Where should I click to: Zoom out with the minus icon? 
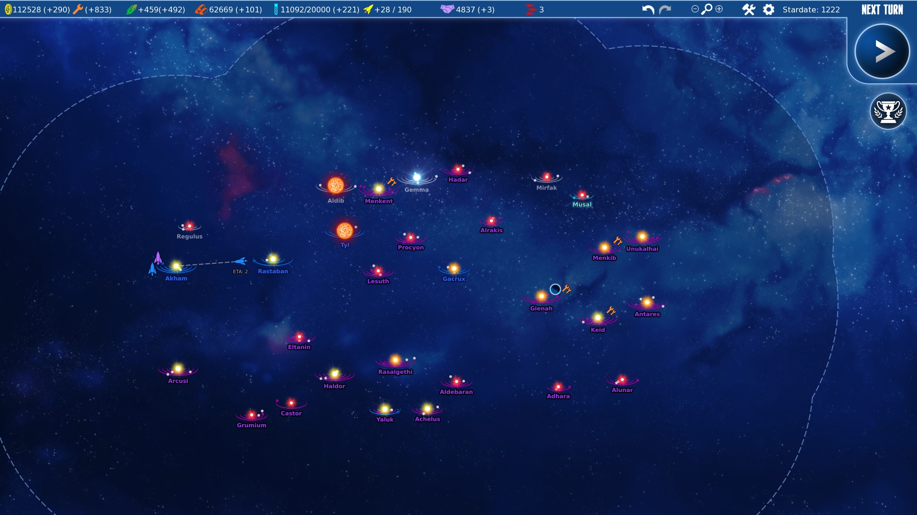click(x=695, y=9)
